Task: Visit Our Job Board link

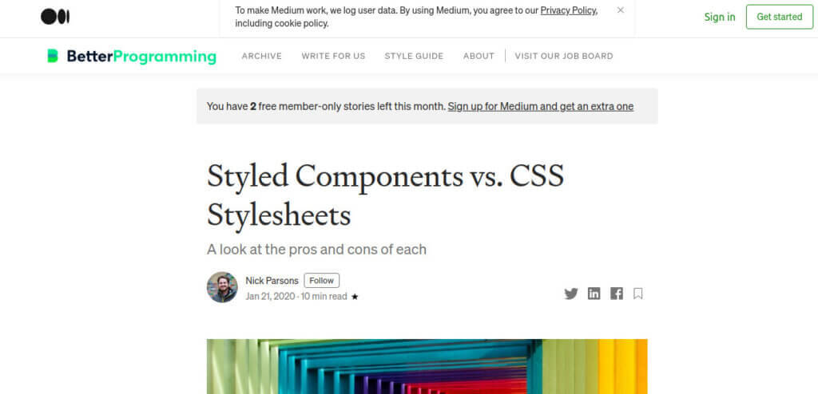Action: pos(564,56)
